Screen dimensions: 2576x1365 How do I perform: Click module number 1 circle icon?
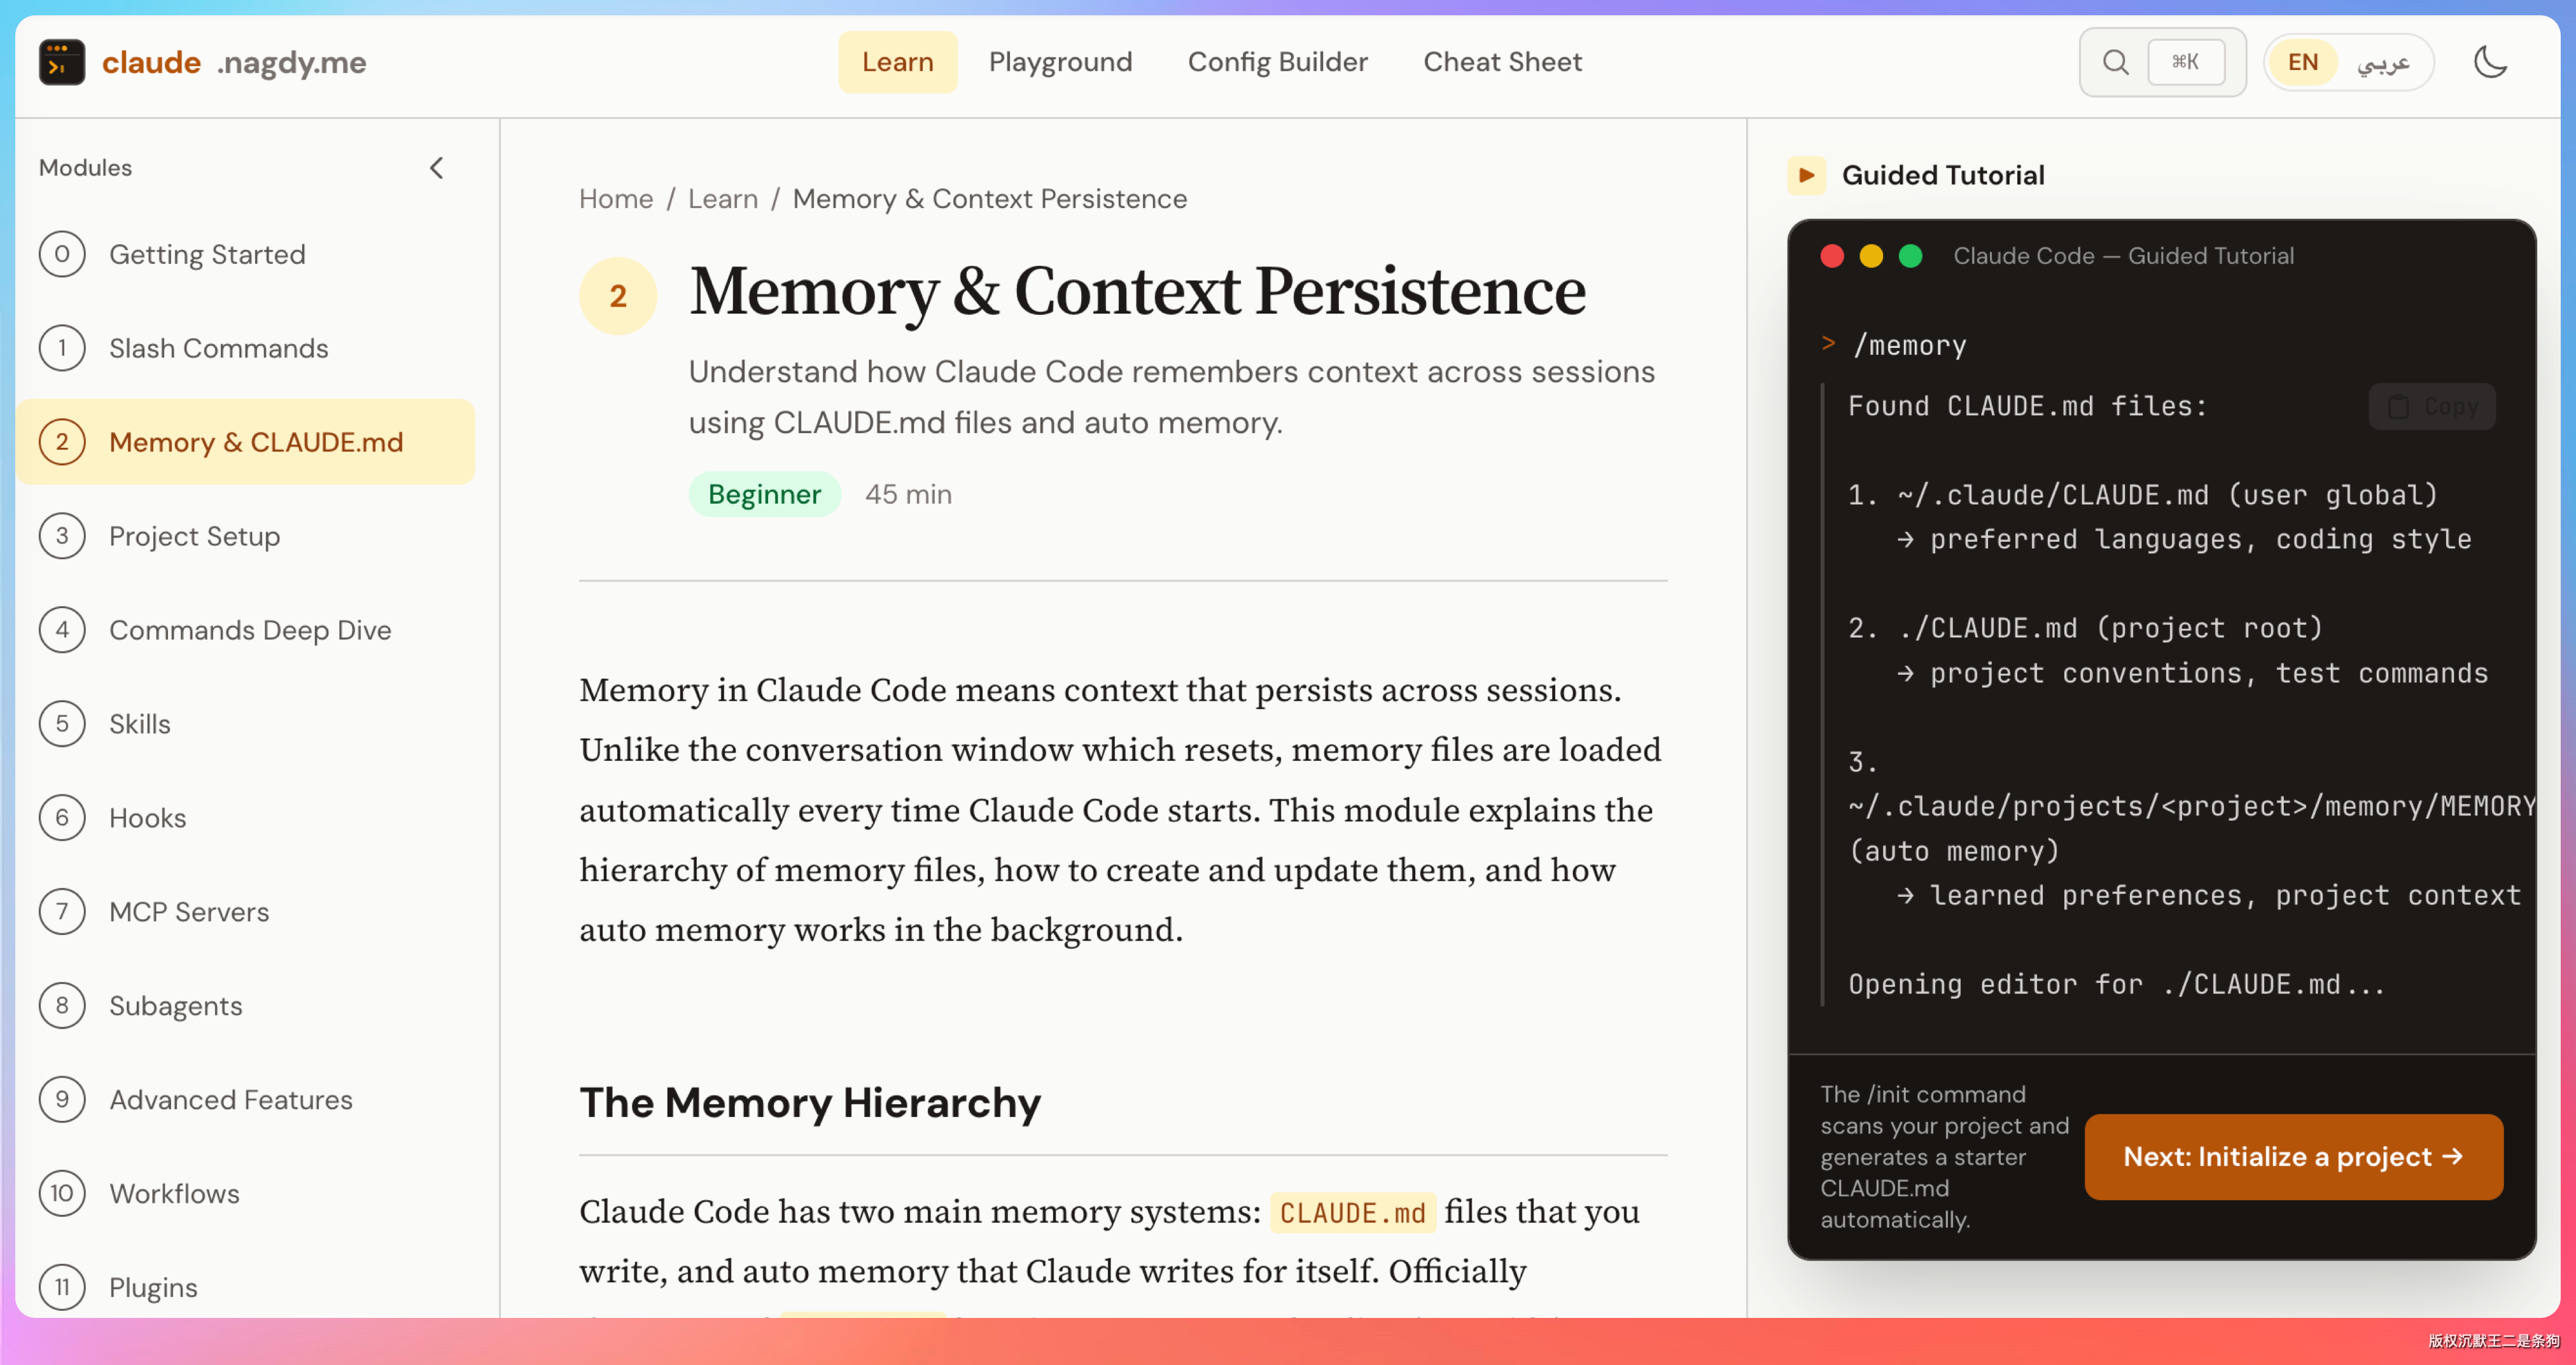[62, 348]
